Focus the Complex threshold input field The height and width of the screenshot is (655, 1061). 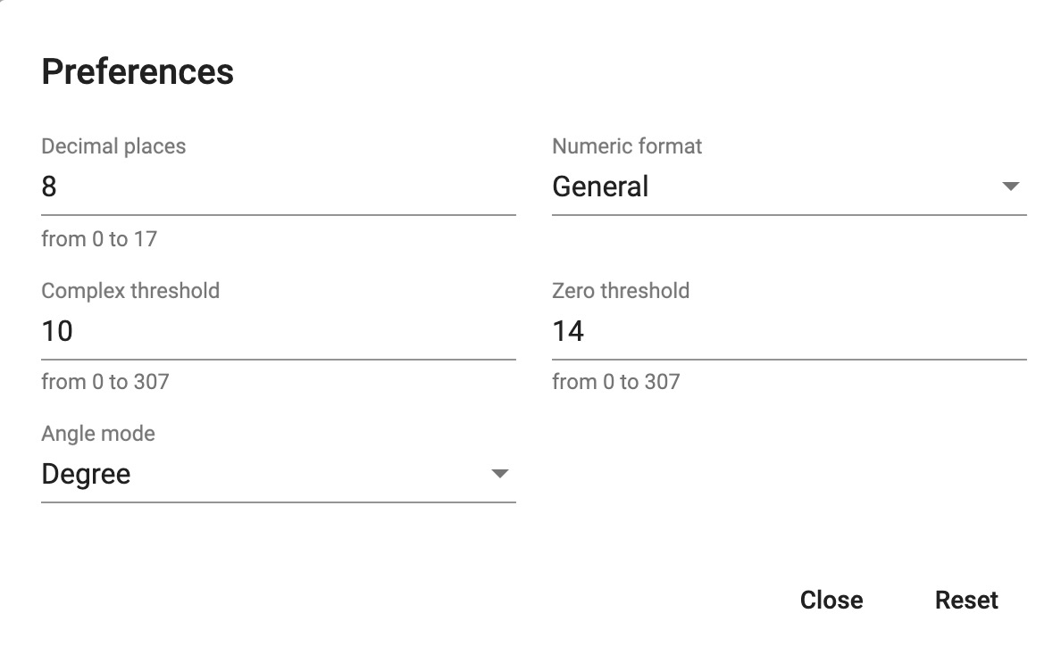coord(277,332)
